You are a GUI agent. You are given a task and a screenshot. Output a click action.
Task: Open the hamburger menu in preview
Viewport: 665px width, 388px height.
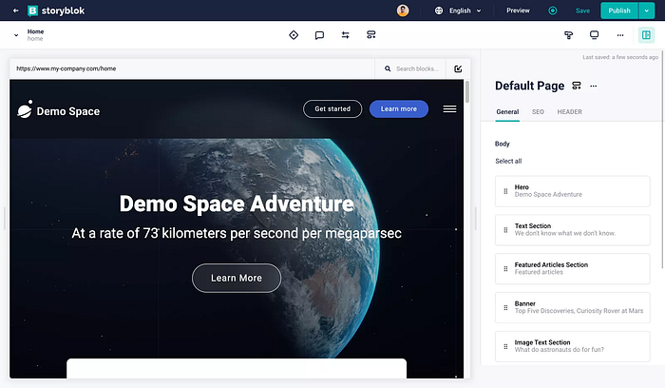(449, 109)
